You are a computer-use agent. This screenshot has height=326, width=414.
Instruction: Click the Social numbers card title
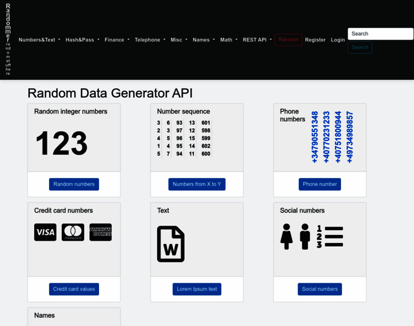pyautogui.click(x=302, y=210)
